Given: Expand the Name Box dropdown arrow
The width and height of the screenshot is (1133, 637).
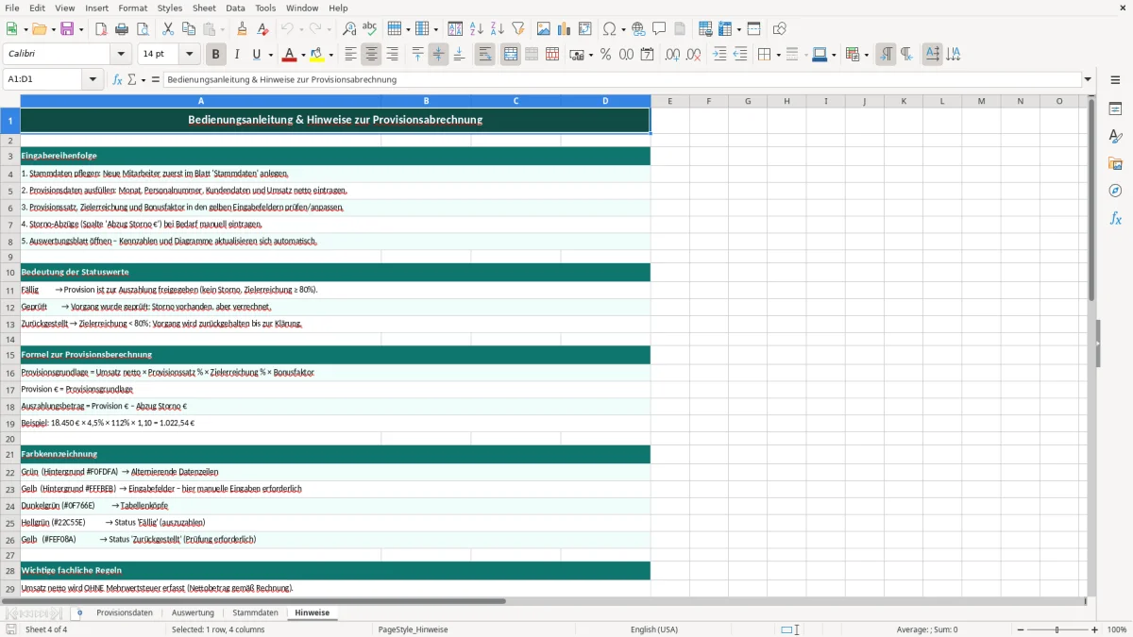Looking at the screenshot, I should coord(93,79).
